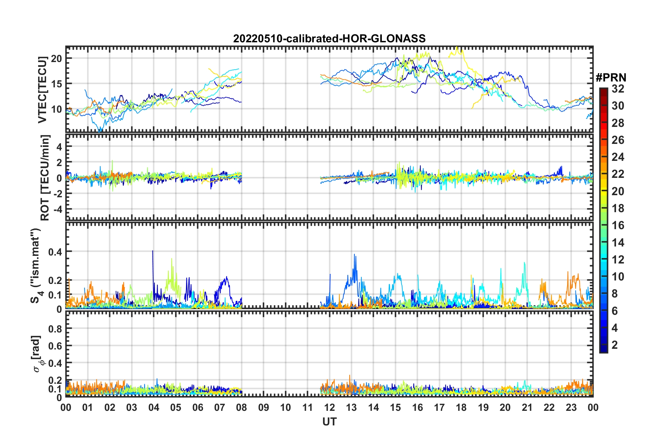
Task: Click x-axis hour tick label 17
Action: [439, 407]
